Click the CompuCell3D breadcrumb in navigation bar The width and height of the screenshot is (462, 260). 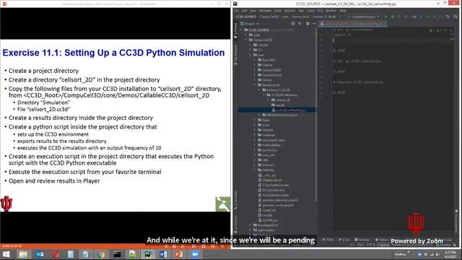click(269, 17)
